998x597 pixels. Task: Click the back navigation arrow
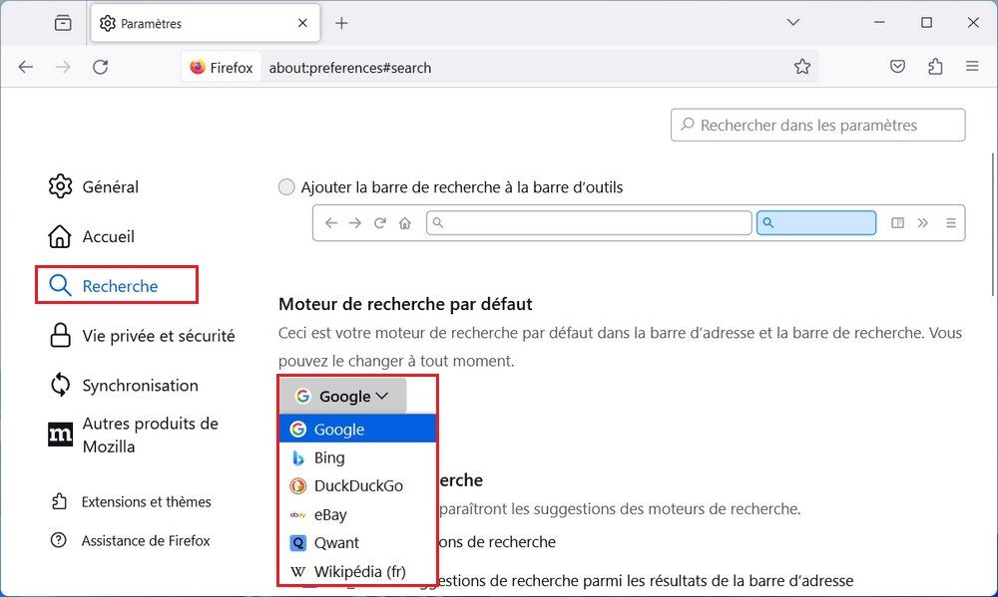26,67
